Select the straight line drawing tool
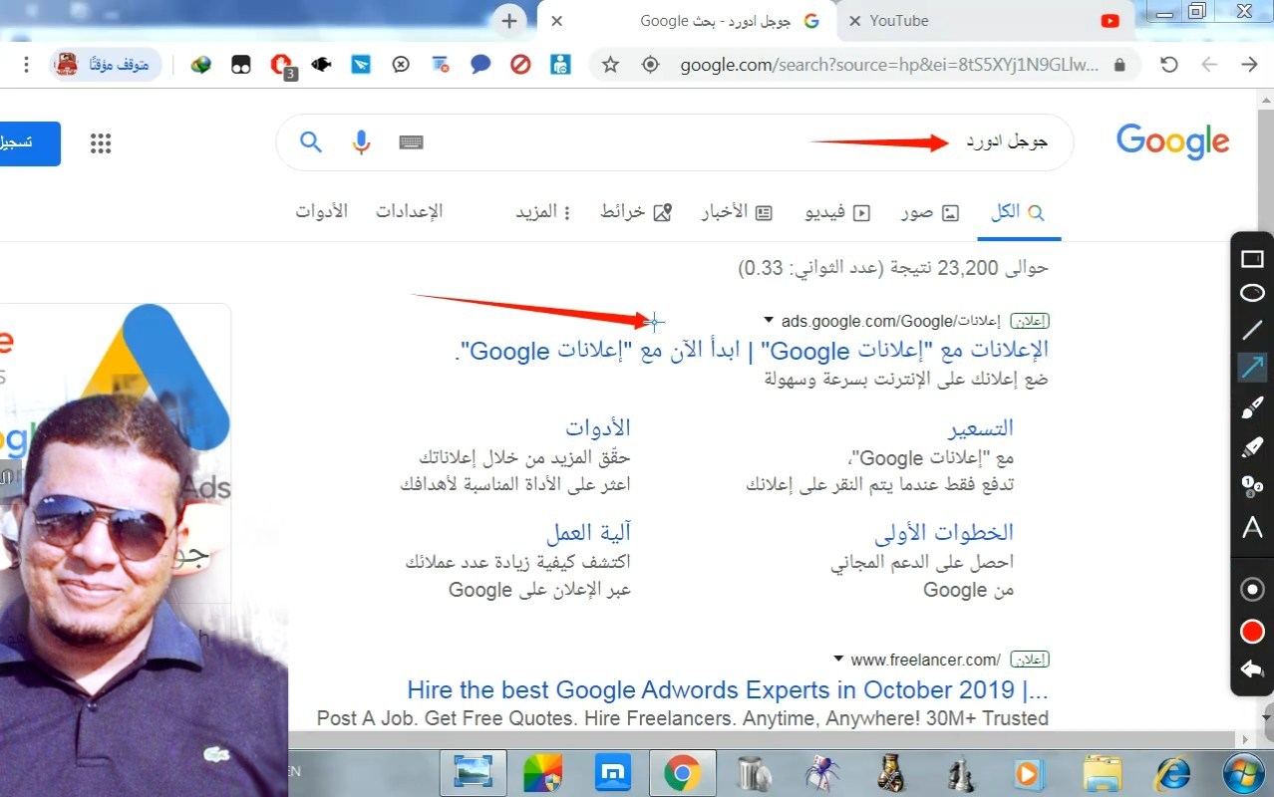This screenshot has height=797, width=1274. 1252,330
